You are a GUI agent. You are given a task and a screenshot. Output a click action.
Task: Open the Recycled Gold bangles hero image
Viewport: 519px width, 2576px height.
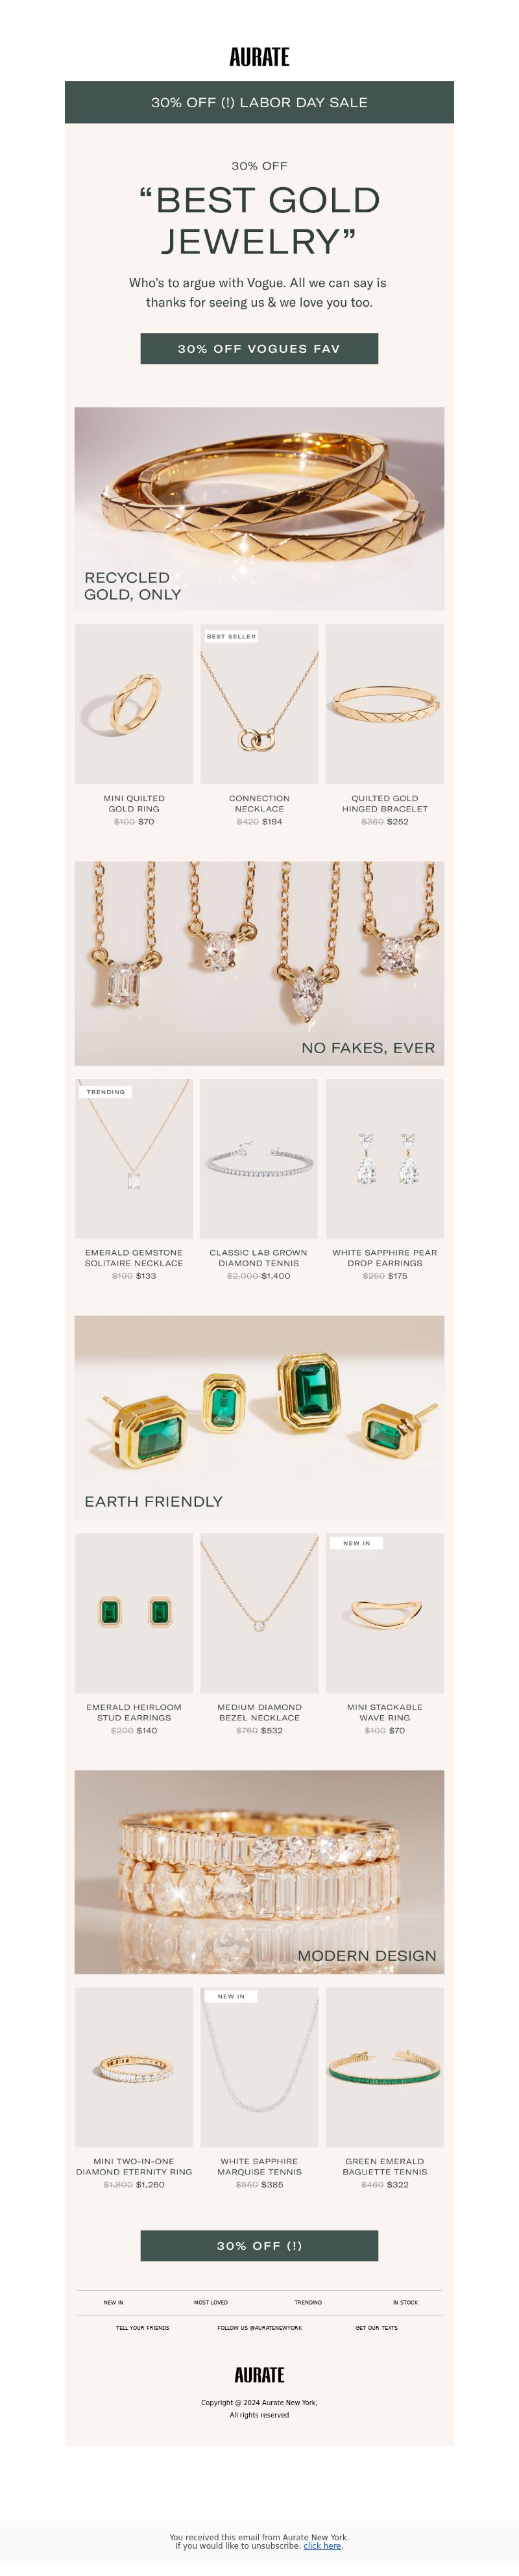[259, 508]
